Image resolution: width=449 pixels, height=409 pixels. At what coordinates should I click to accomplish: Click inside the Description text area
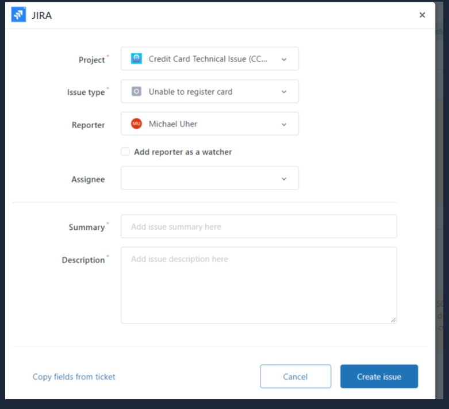point(259,285)
